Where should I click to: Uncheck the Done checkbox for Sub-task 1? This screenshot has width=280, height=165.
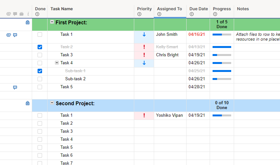[40, 71]
